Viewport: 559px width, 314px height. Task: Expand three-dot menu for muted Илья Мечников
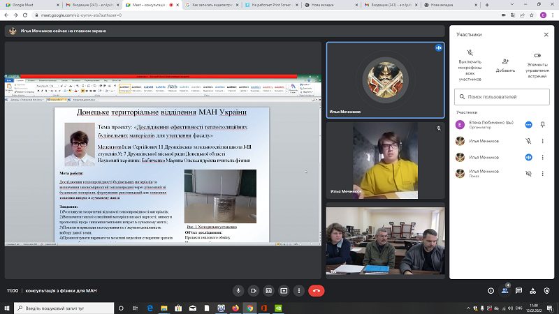543,141
